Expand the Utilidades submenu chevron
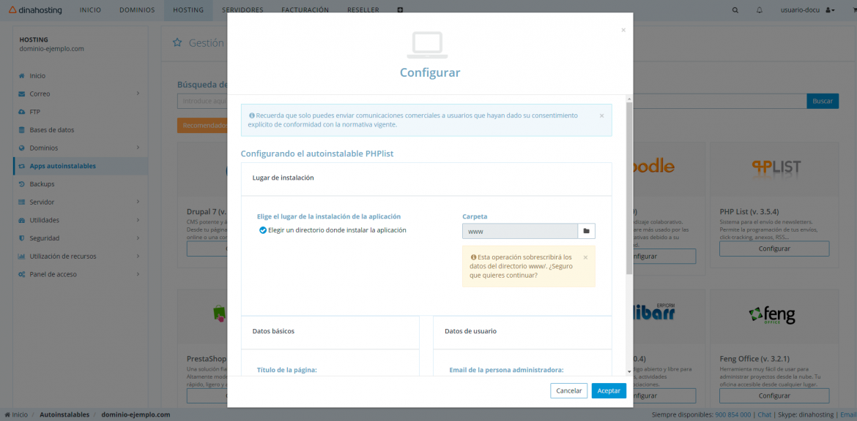The image size is (857, 421). [138, 219]
